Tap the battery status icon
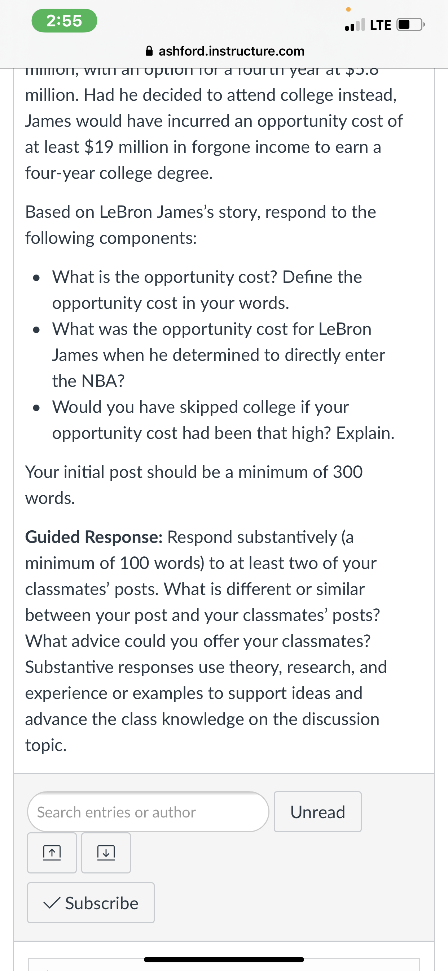 pos(411,25)
